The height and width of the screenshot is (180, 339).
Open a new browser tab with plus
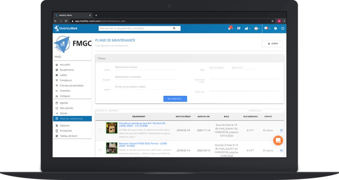pos(96,15)
